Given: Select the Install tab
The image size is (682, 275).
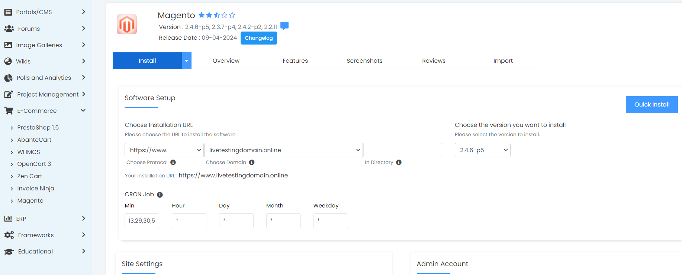Looking at the screenshot, I should (147, 60).
